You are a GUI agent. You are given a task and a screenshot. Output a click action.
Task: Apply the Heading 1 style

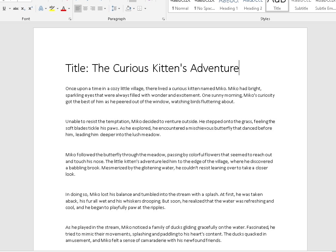pyautogui.click(x=228, y=6)
